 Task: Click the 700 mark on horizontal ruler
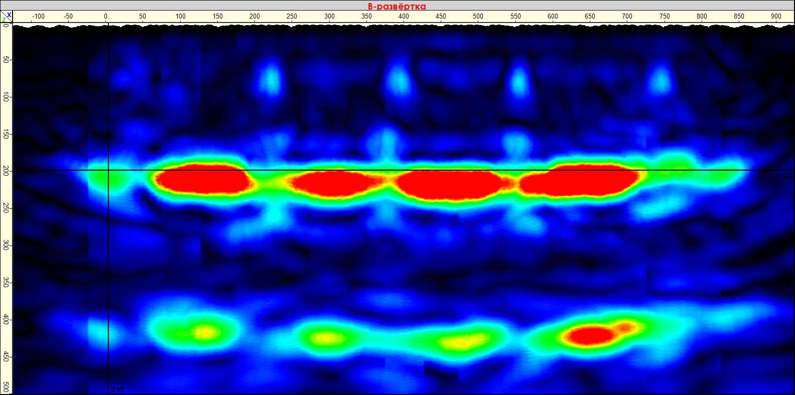click(x=627, y=17)
